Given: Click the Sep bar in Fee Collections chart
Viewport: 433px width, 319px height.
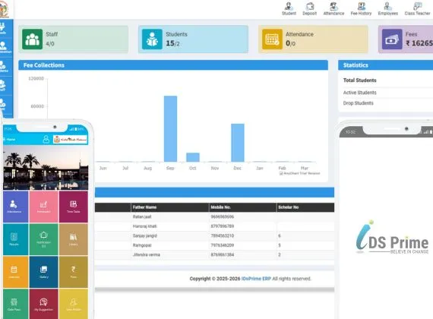Looking at the screenshot, I should pyautogui.click(x=170, y=128).
